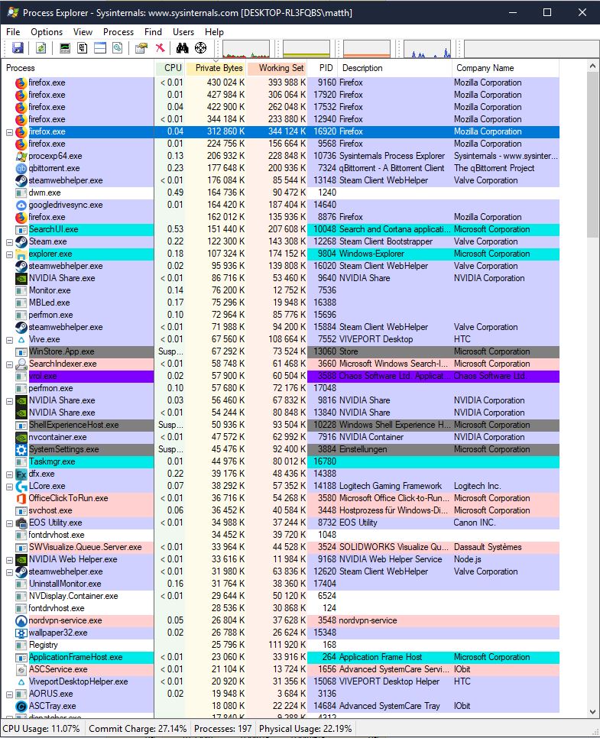Click the Steam.exe process icon
This screenshot has width=600, height=738.
click(21, 241)
